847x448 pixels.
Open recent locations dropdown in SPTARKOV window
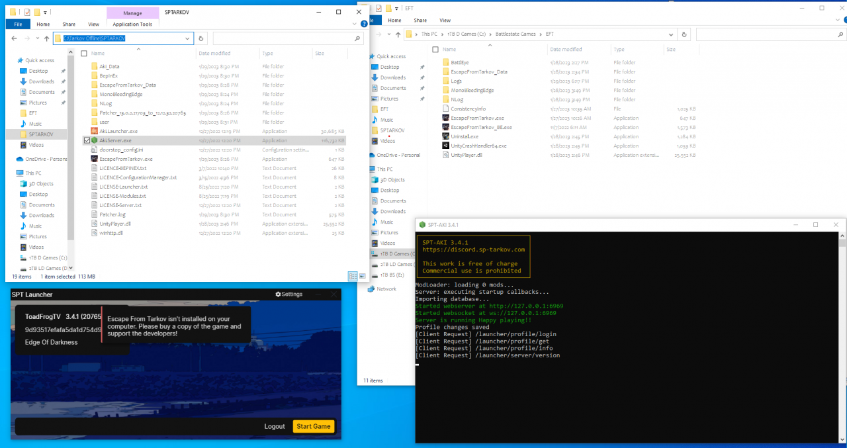coord(36,38)
